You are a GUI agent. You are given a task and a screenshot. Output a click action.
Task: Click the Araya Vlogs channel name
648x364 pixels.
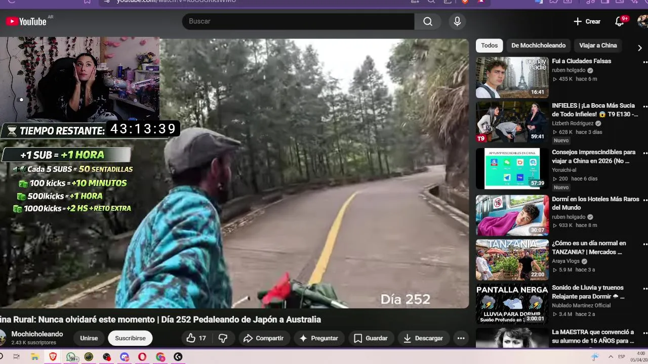(565, 261)
